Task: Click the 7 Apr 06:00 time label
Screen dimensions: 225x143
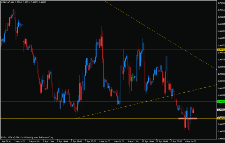Action: pyautogui.click(x=76, y=142)
